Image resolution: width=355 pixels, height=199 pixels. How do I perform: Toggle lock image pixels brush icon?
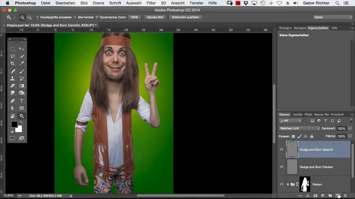[299, 136]
